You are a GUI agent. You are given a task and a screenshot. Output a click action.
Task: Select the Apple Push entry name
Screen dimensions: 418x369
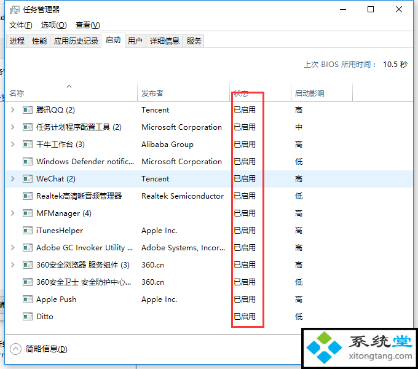[x=57, y=300]
